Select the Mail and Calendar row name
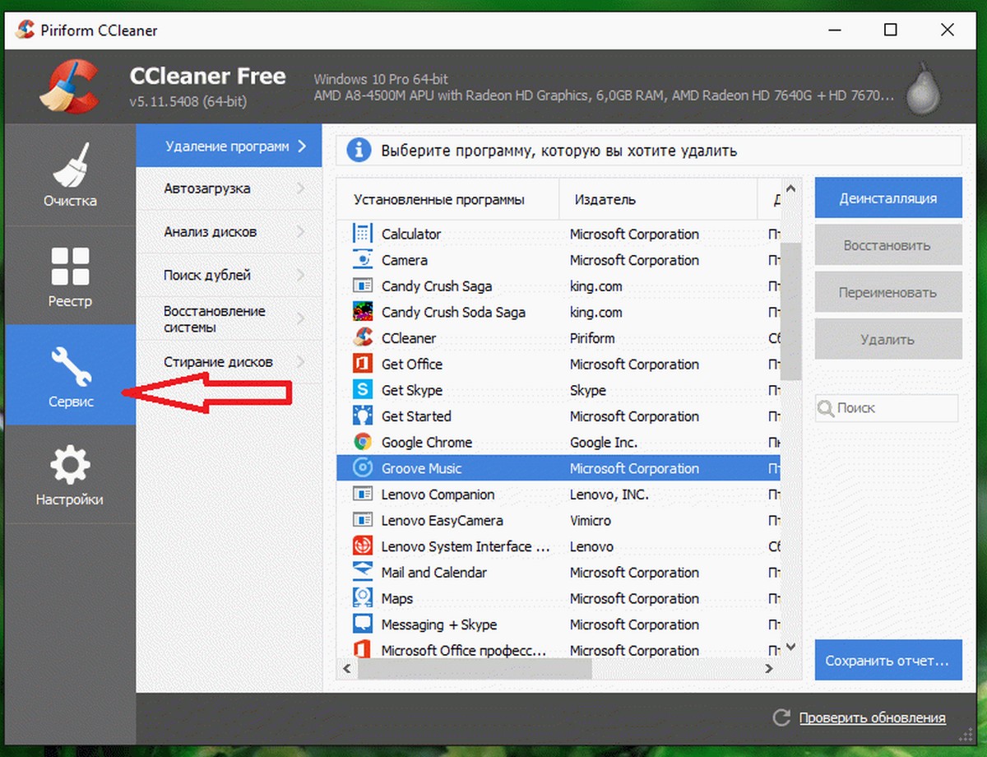Screen dimensions: 987x757 (434, 573)
